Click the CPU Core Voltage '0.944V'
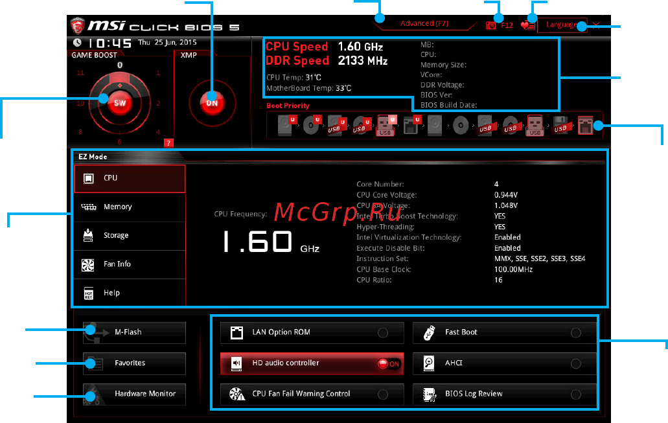 (505, 195)
